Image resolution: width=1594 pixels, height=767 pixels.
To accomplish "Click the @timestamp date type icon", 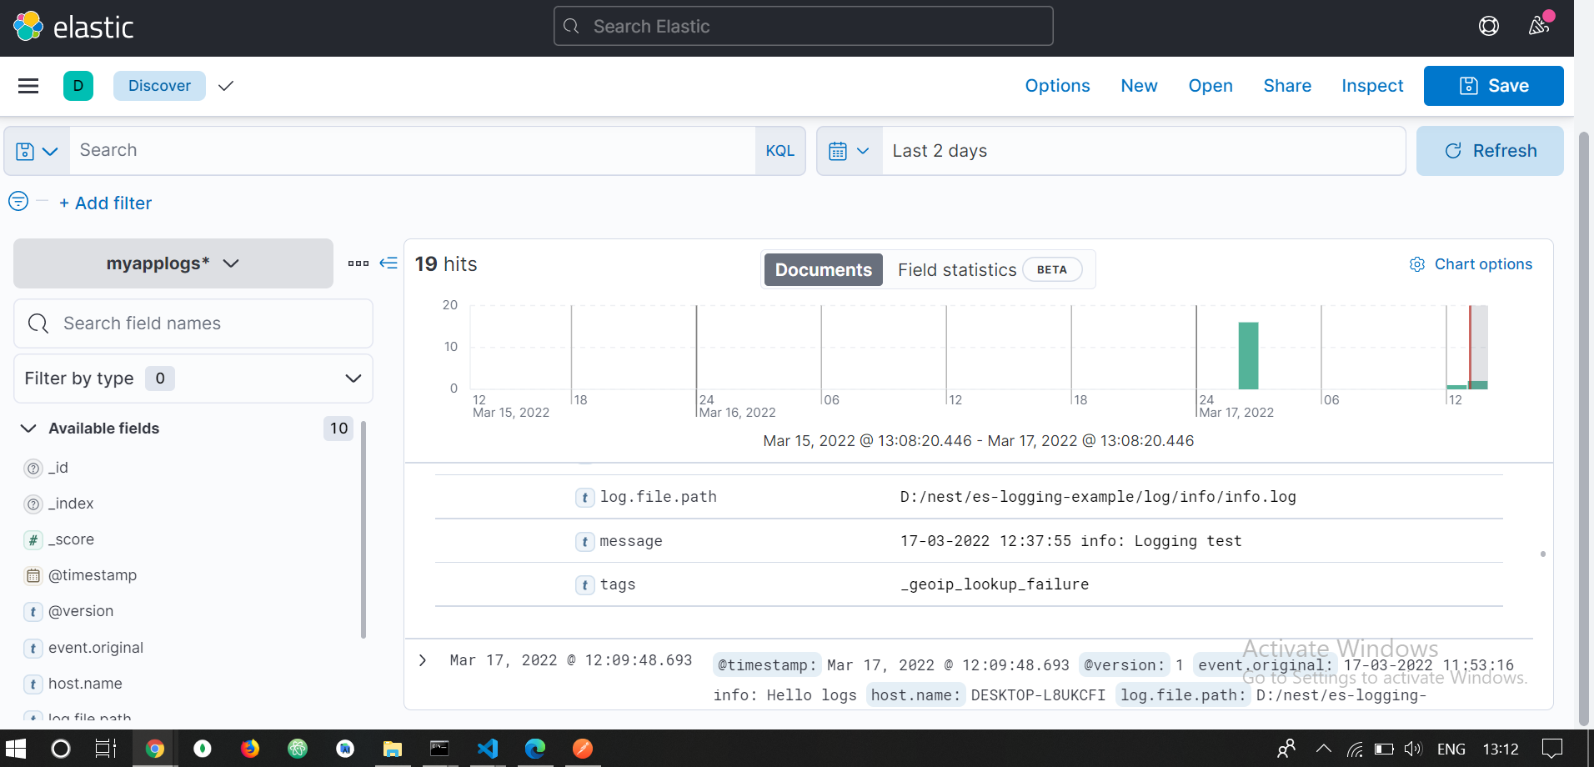I will click(33, 576).
